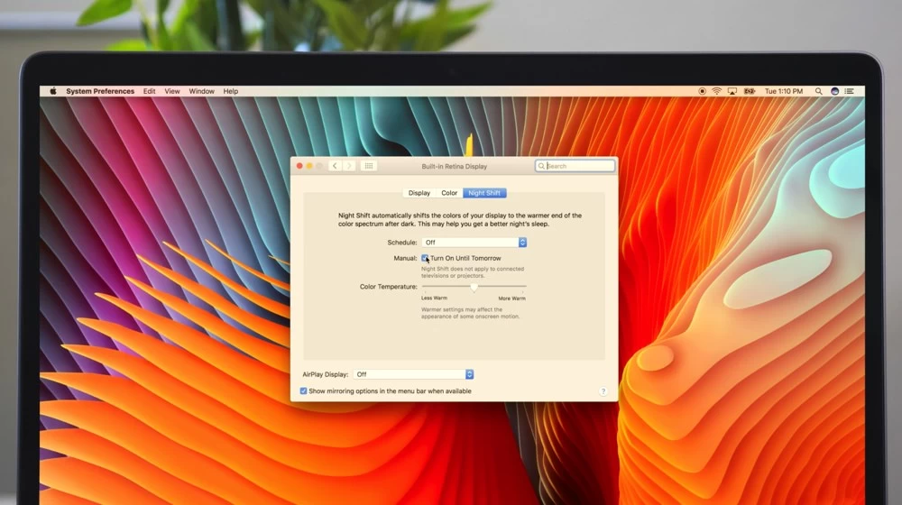The image size is (902, 505).
Task: Open the Notification Center icon
Action: pos(849,91)
